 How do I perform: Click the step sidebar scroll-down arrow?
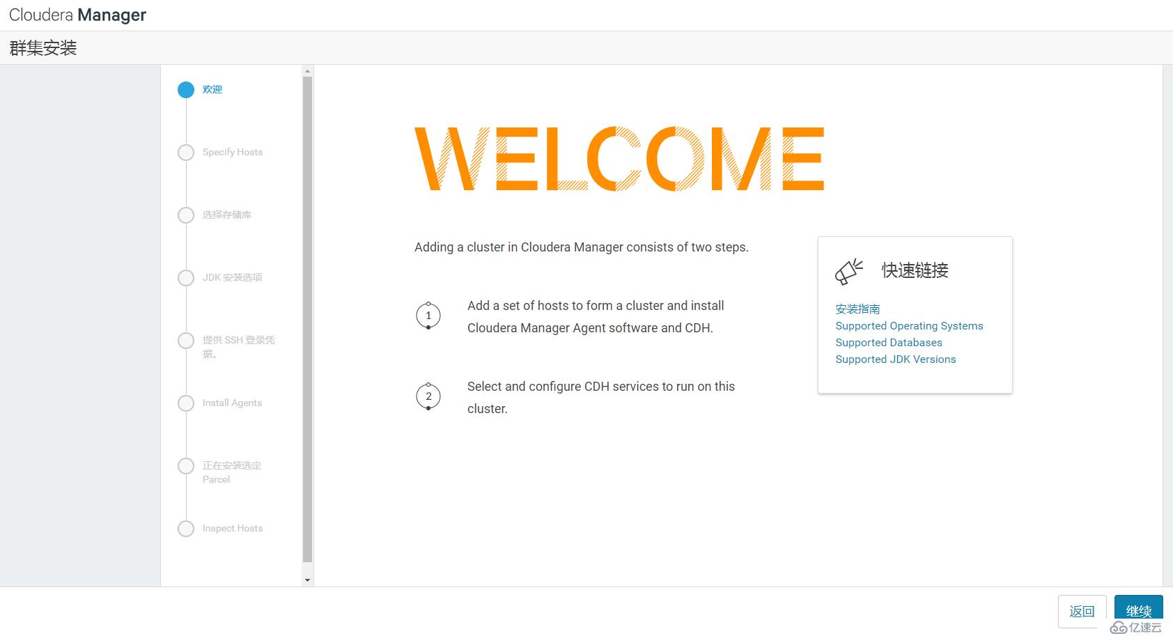click(x=307, y=580)
